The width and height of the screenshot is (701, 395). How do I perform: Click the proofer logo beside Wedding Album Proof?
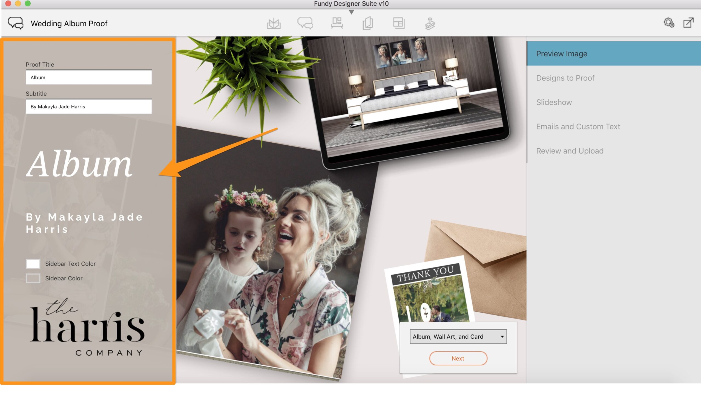(16, 23)
